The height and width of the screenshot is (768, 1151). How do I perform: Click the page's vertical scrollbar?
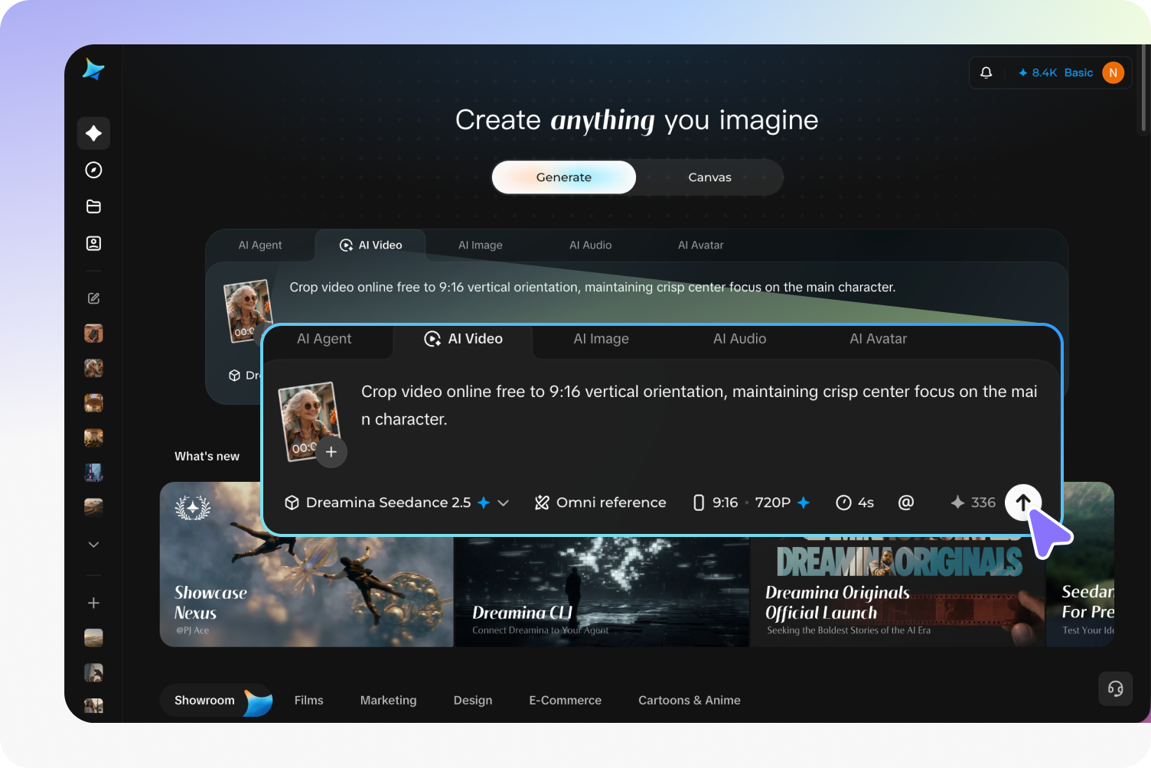tap(1143, 88)
